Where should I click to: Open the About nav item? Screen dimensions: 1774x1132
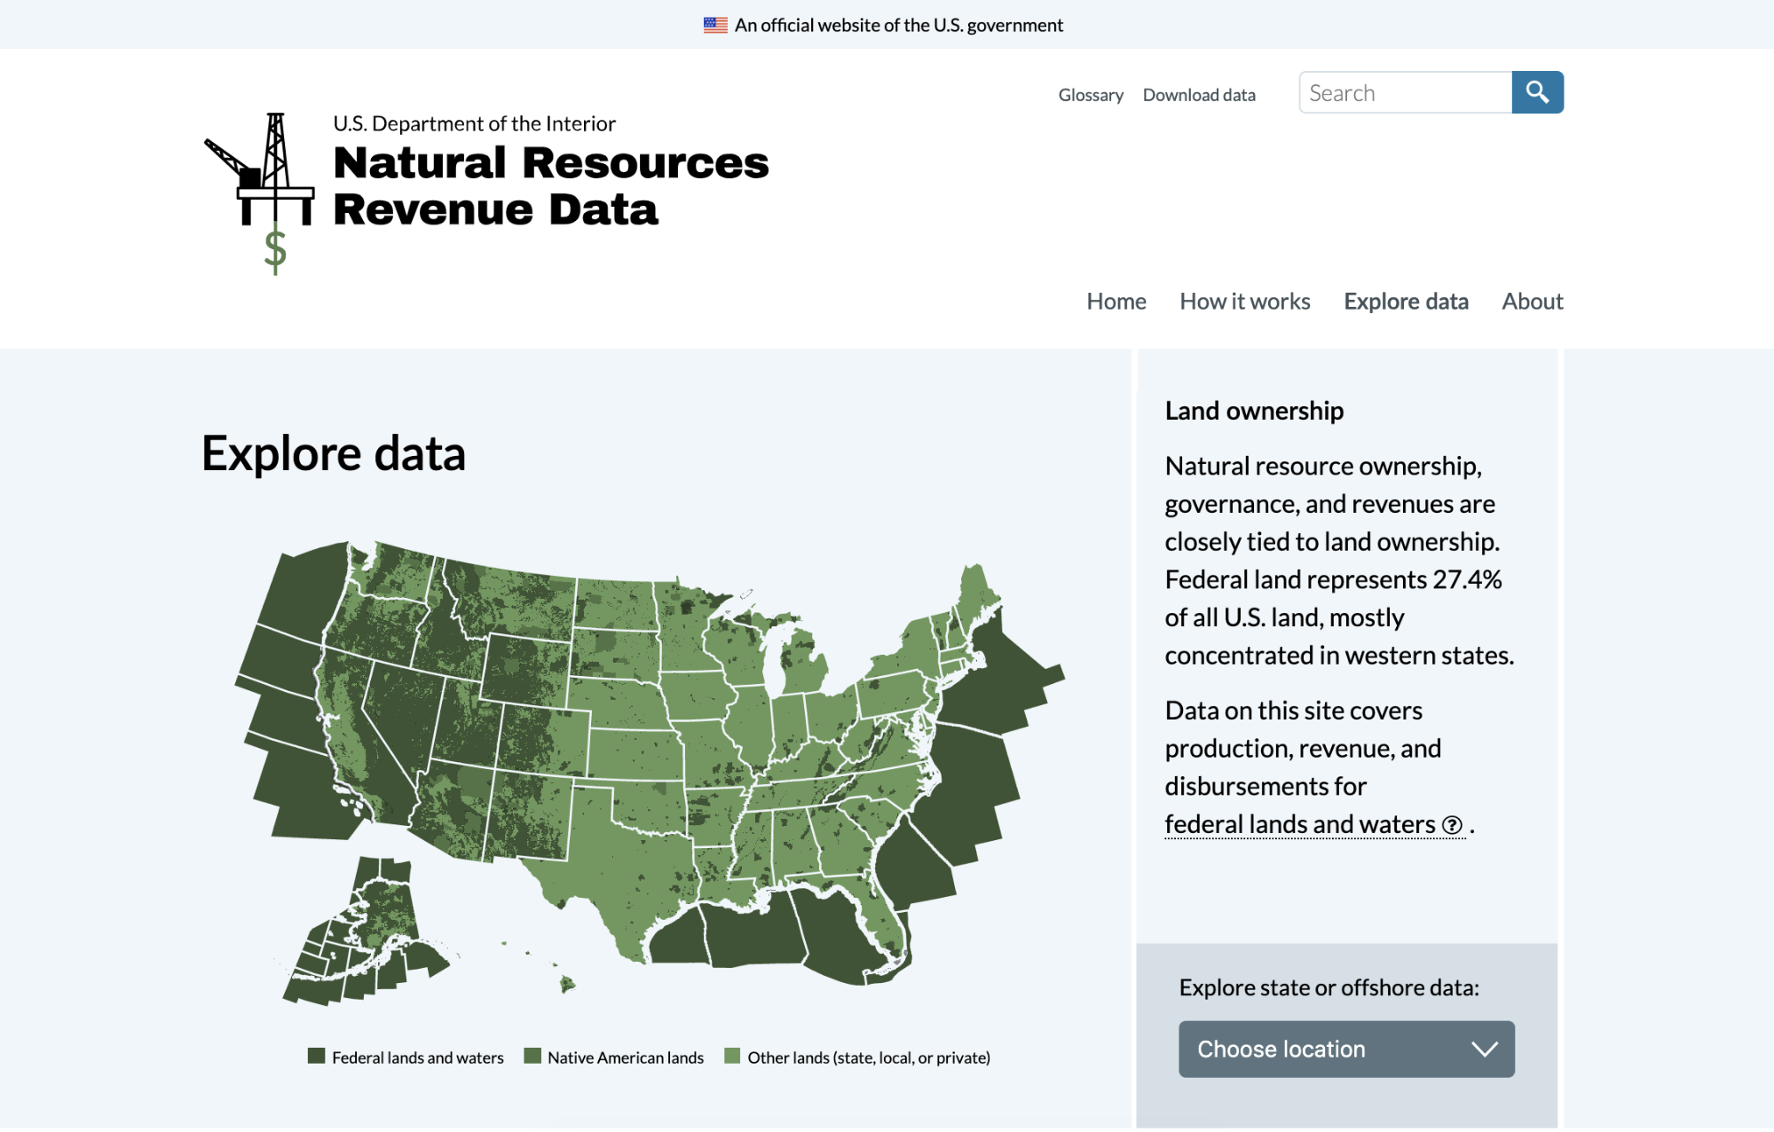click(x=1532, y=302)
